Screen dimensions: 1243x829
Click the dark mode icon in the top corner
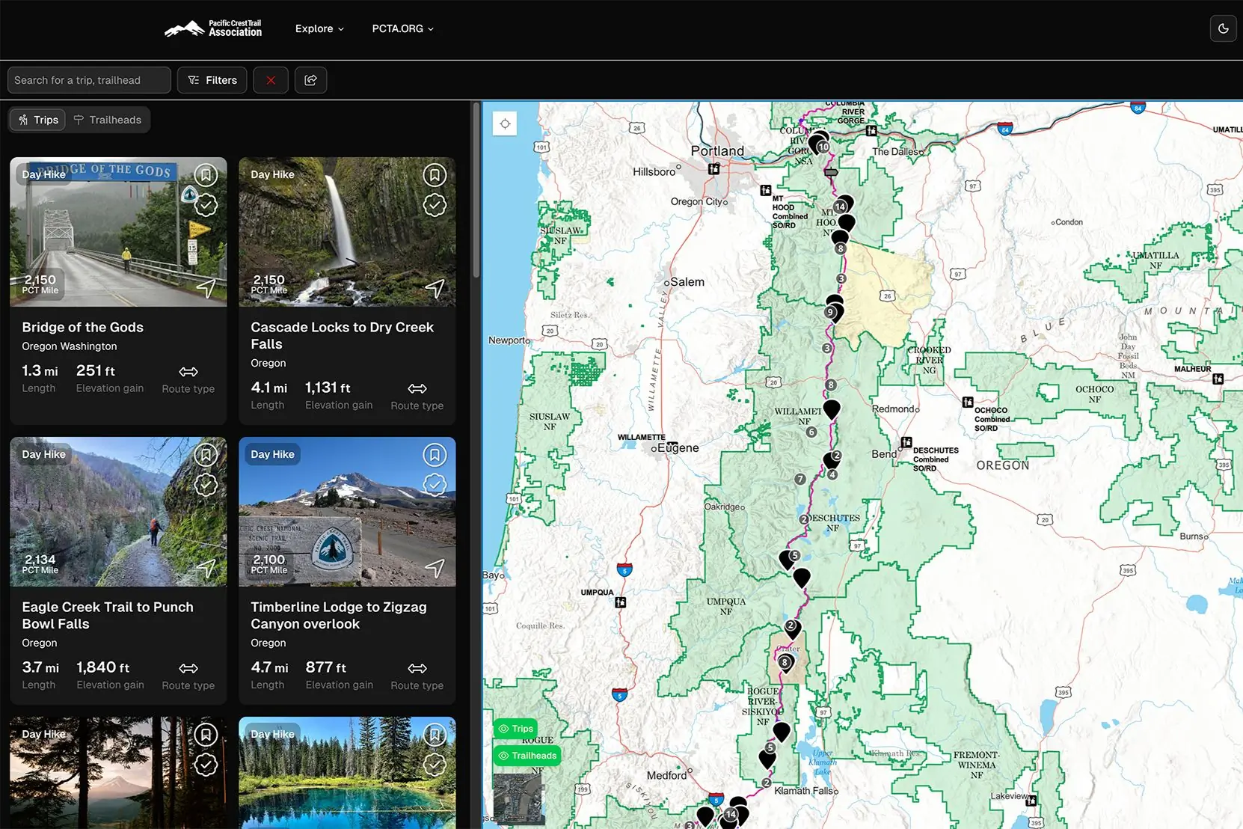click(x=1223, y=28)
